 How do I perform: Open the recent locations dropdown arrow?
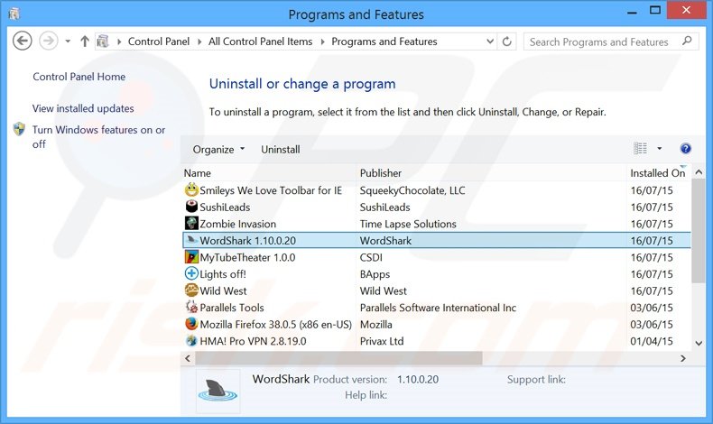tap(68, 41)
